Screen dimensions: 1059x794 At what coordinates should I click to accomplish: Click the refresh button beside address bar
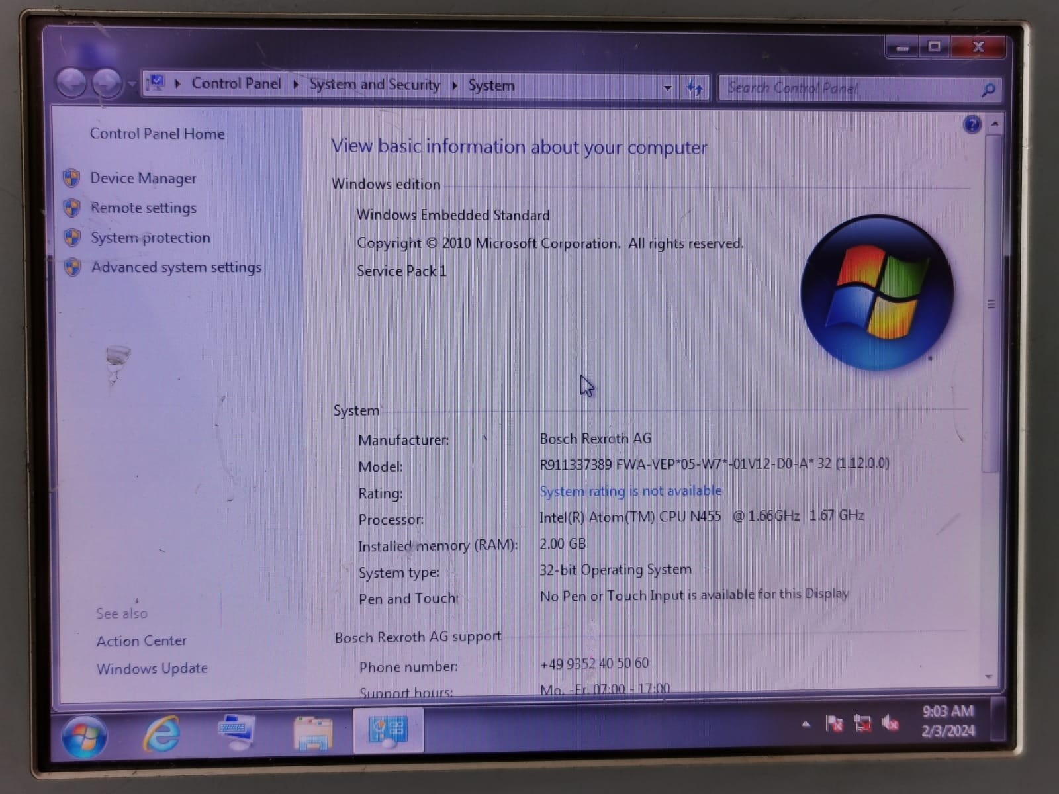(694, 87)
